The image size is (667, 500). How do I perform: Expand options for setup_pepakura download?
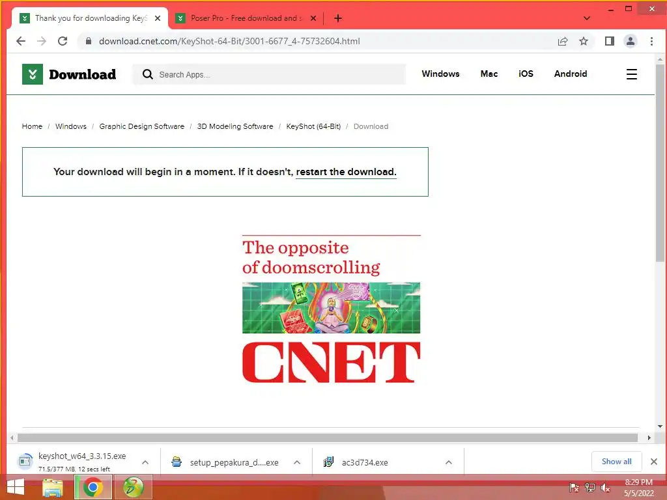297,462
